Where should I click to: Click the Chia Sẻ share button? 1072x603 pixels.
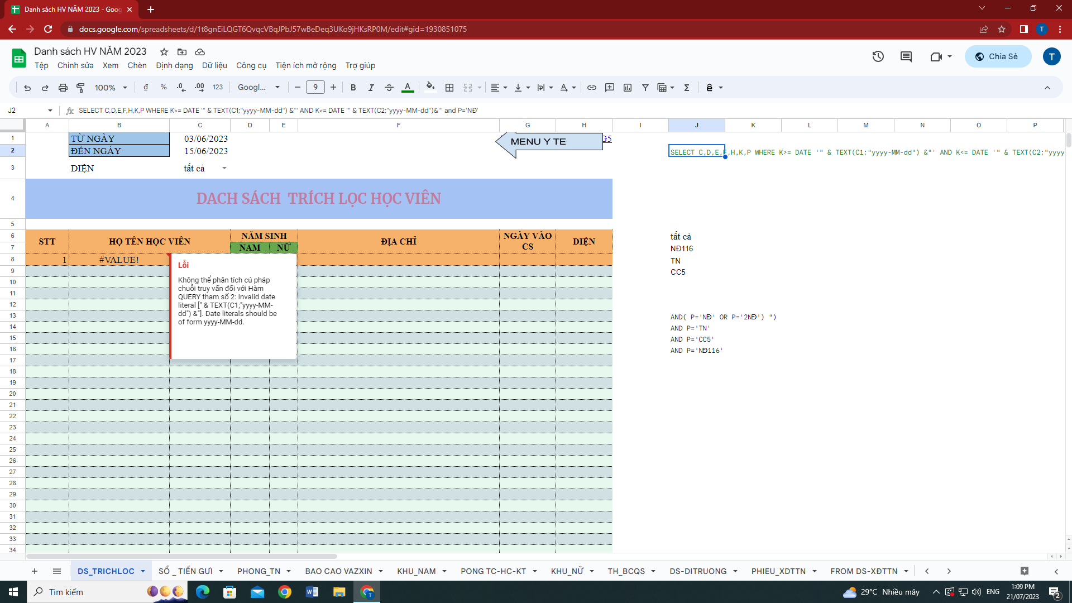point(998,56)
